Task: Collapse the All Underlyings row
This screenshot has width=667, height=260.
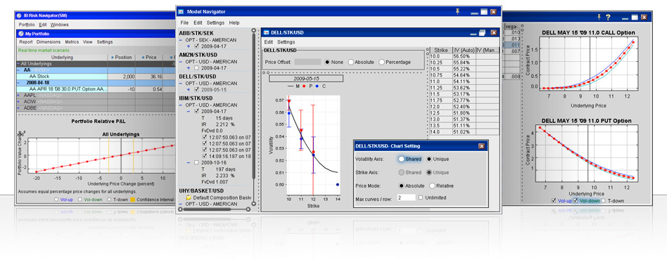Action: pyautogui.click(x=18, y=64)
